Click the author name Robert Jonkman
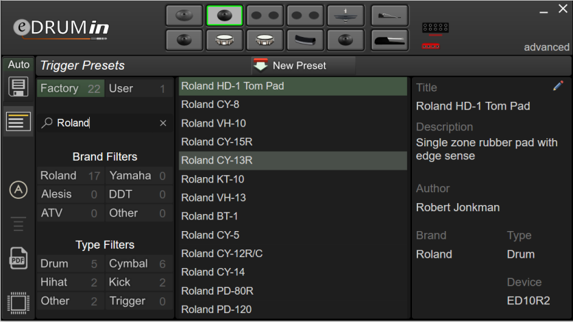 pos(458,208)
